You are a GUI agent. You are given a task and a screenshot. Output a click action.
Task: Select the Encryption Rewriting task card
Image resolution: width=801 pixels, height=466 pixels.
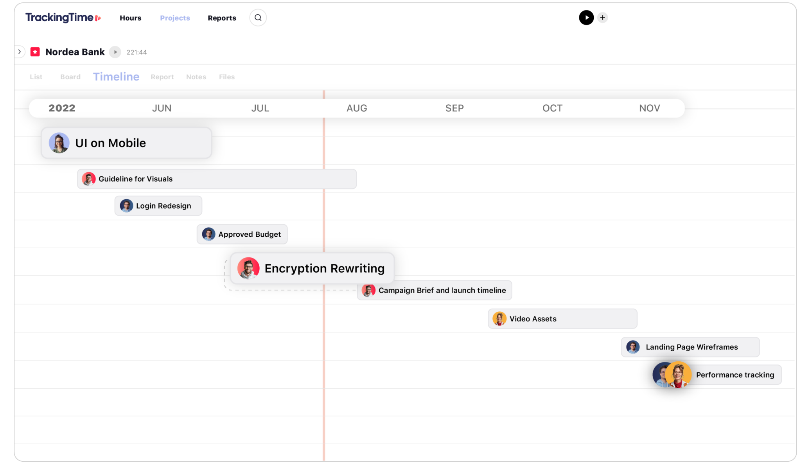point(312,268)
